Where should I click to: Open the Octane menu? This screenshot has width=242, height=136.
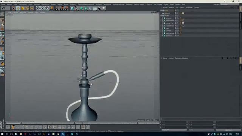[166, 4]
